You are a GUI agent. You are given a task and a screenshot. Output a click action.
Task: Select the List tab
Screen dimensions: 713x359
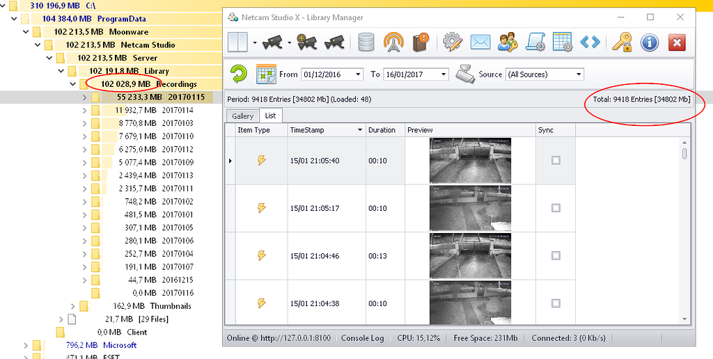click(x=270, y=116)
